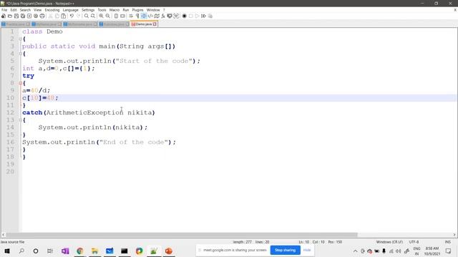Image resolution: width=458 pixels, height=257 pixels.
Task: Click the Stop sharing button
Action: pos(285,250)
